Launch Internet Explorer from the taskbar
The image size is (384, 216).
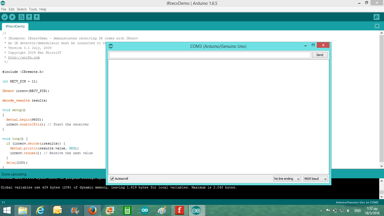click(40, 210)
